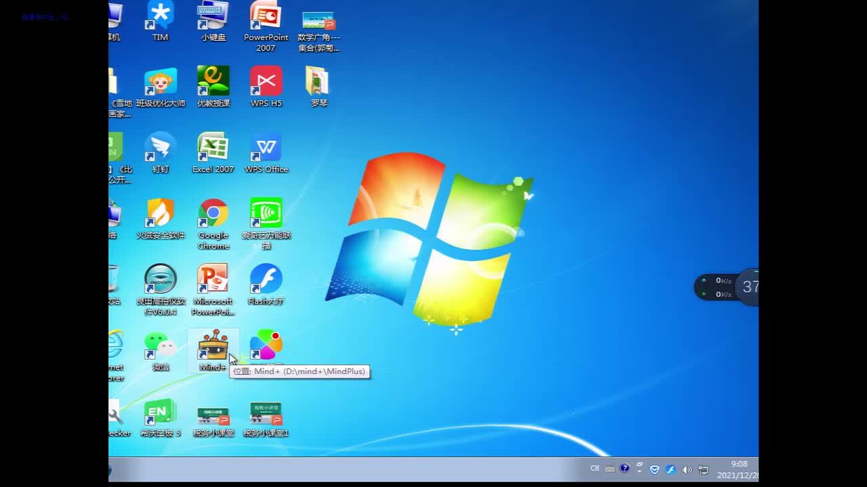This screenshot has height=487, width=867.
Task: Open the blue help question-mark tray icon
Action: tap(625, 469)
